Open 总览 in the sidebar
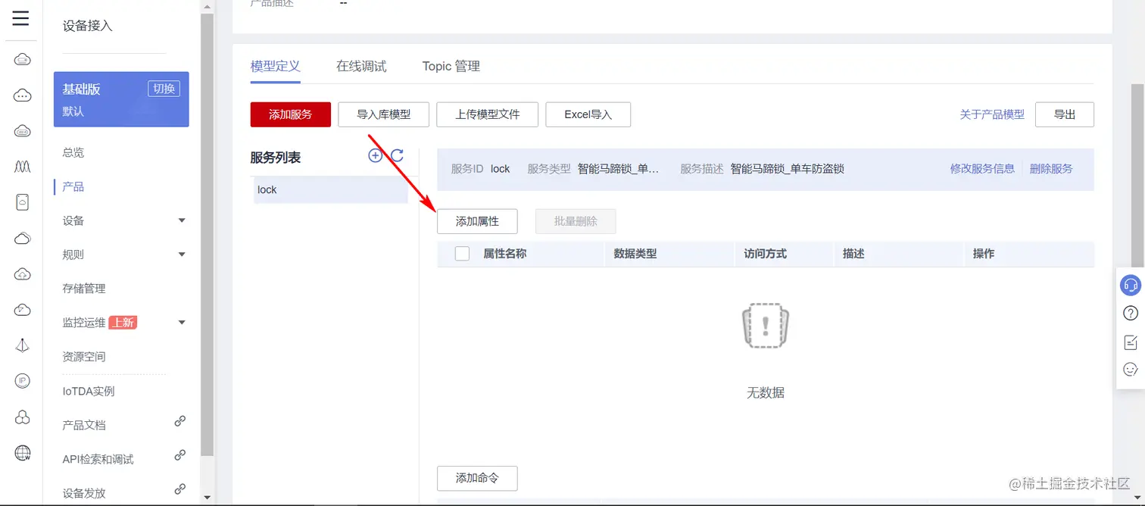1145x506 pixels. (73, 152)
